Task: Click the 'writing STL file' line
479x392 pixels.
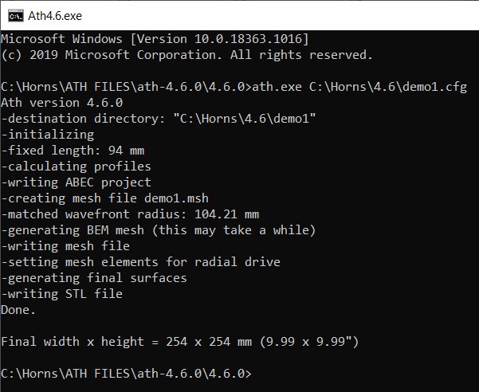Action: [62, 294]
